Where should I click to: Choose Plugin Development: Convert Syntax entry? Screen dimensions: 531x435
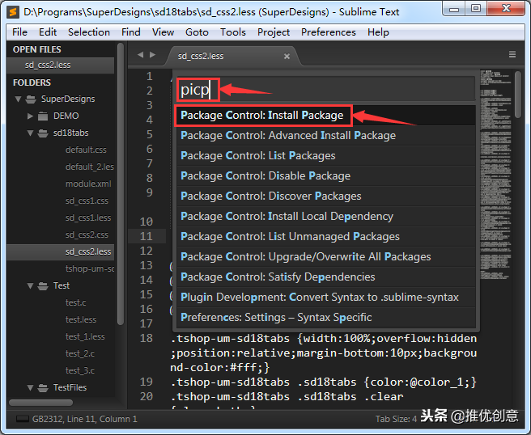tap(325, 298)
